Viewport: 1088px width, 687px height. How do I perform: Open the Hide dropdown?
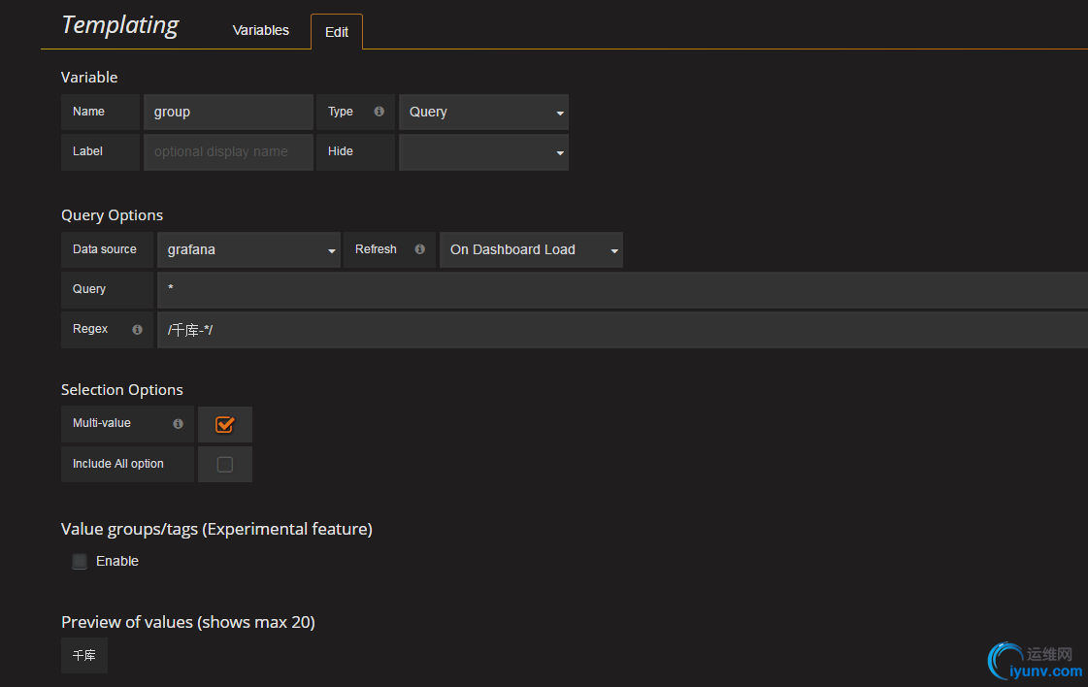[x=483, y=152]
